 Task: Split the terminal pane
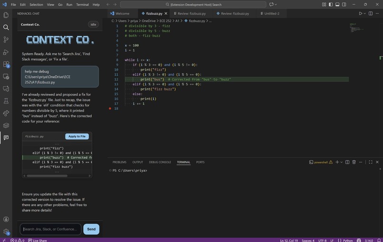[x=347, y=162]
